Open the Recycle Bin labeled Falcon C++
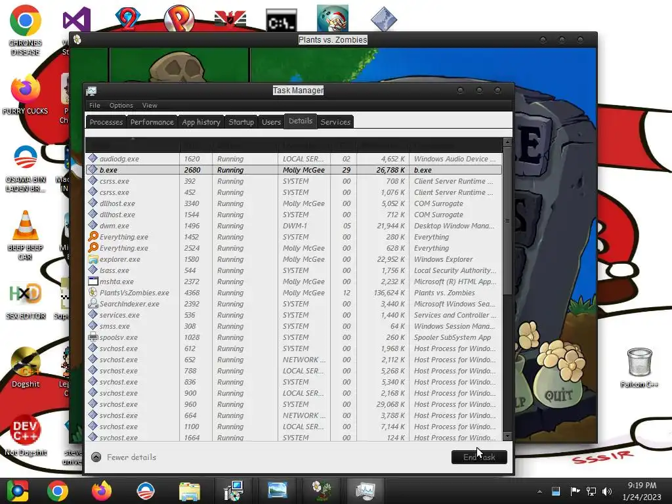Image resolution: width=672 pixels, height=504 pixels. 639,367
